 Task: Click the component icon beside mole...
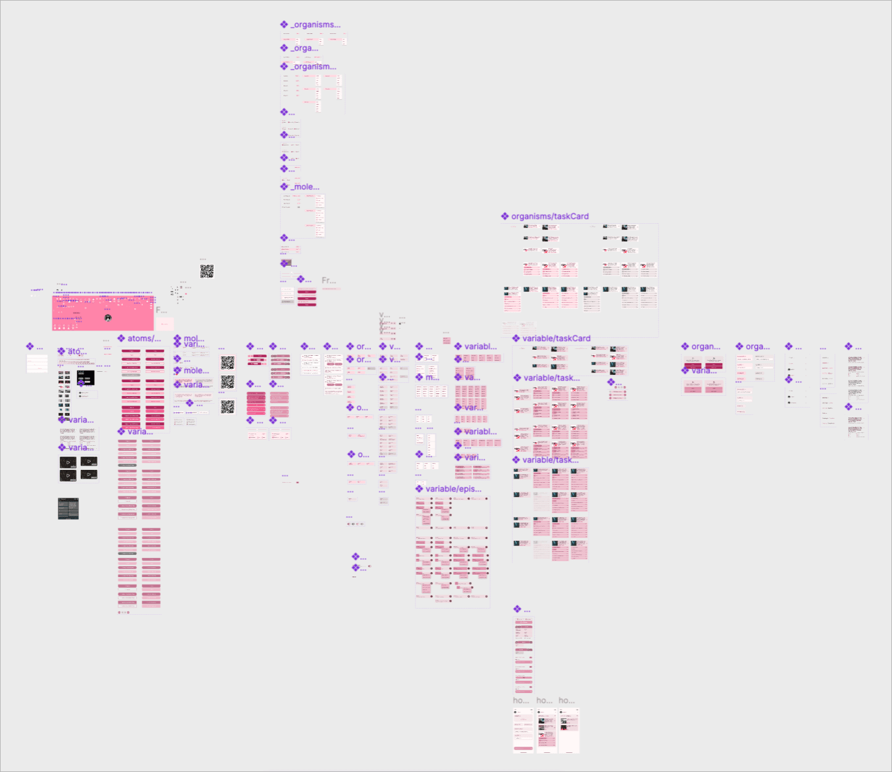pyautogui.click(x=178, y=370)
